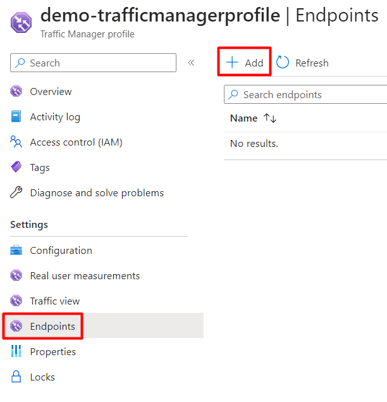This screenshot has width=387, height=402.
Task: Click the Configuration briefcase icon
Action: pyautogui.click(x=16, y=250)
